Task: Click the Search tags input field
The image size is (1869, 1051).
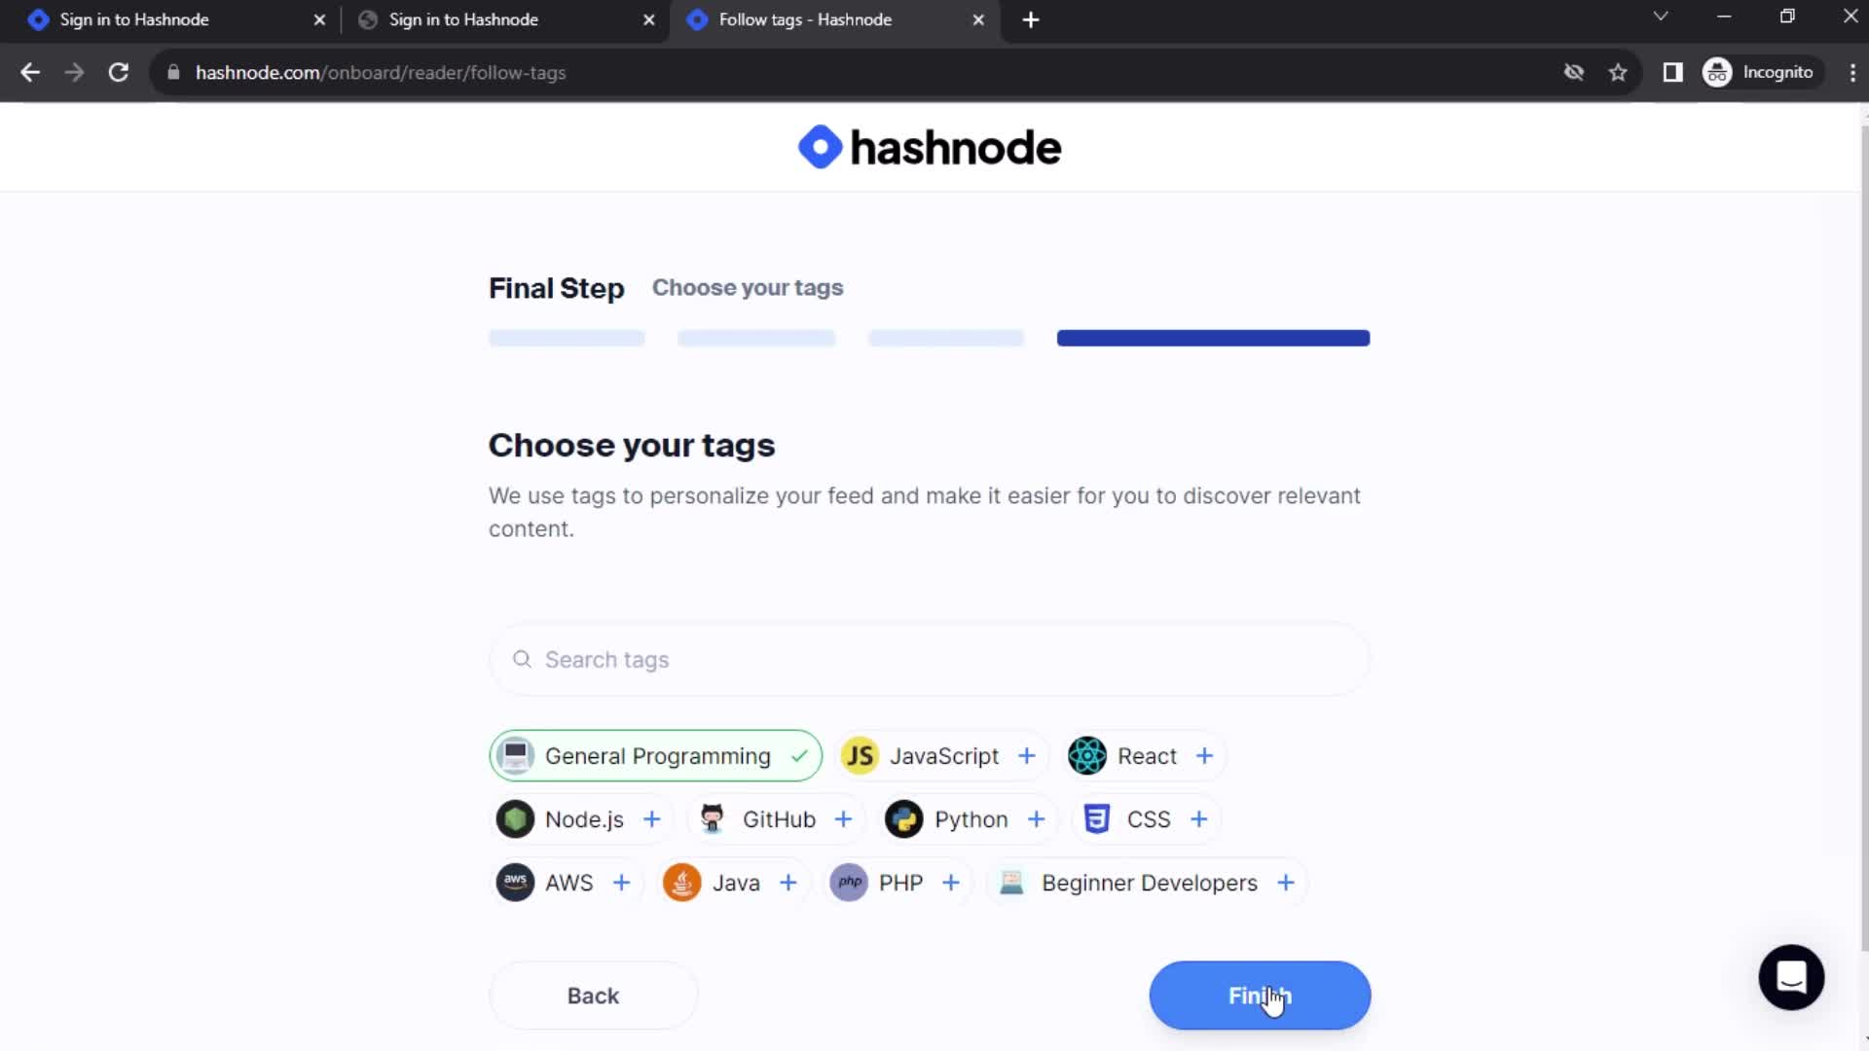Action: pyautogui.click(x=934, y=660)
